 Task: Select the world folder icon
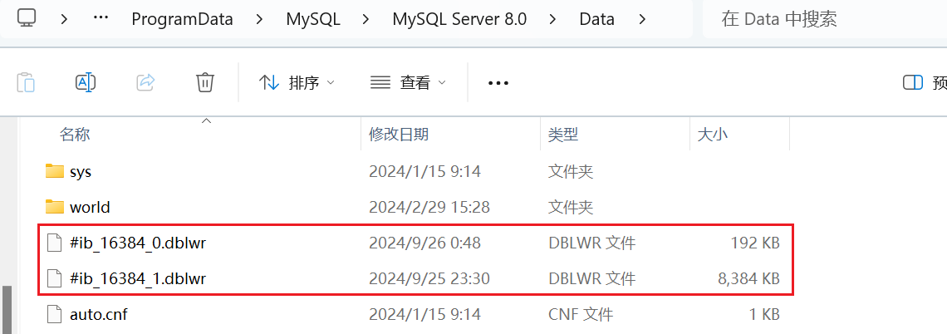pos(55,207)
